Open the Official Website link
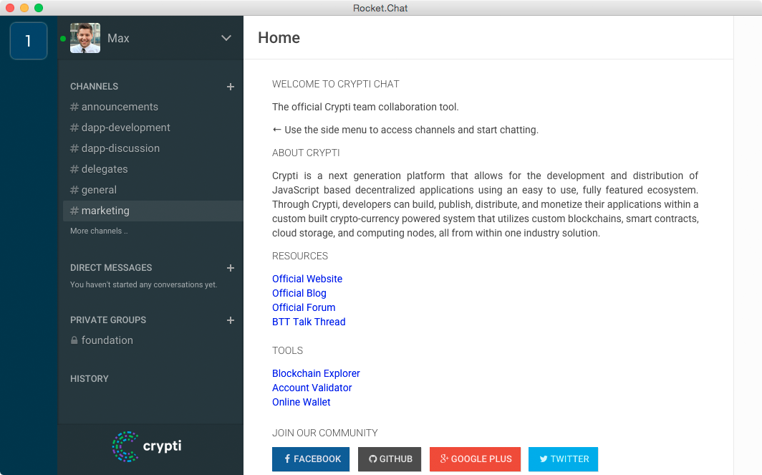762x475 pixels. coord(307,279)
